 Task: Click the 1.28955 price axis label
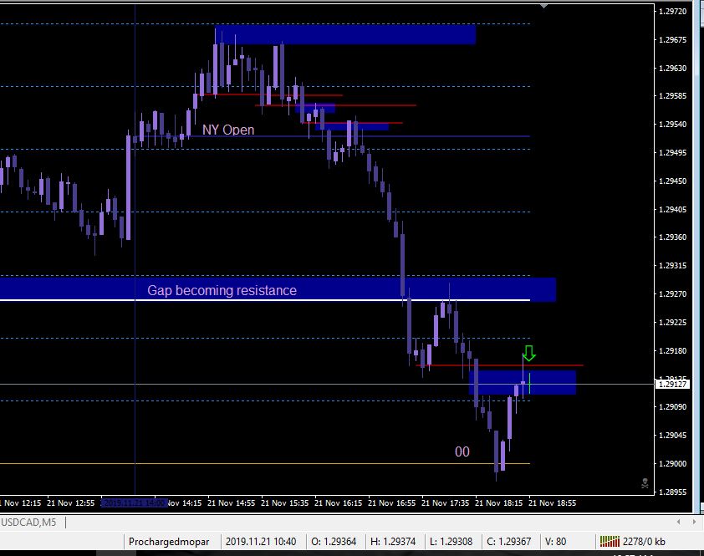(x=672, y=492)
